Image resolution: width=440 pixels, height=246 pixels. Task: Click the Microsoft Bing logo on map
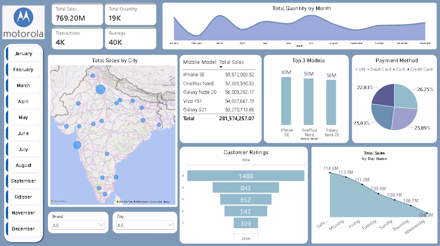(x=59, y=201)
